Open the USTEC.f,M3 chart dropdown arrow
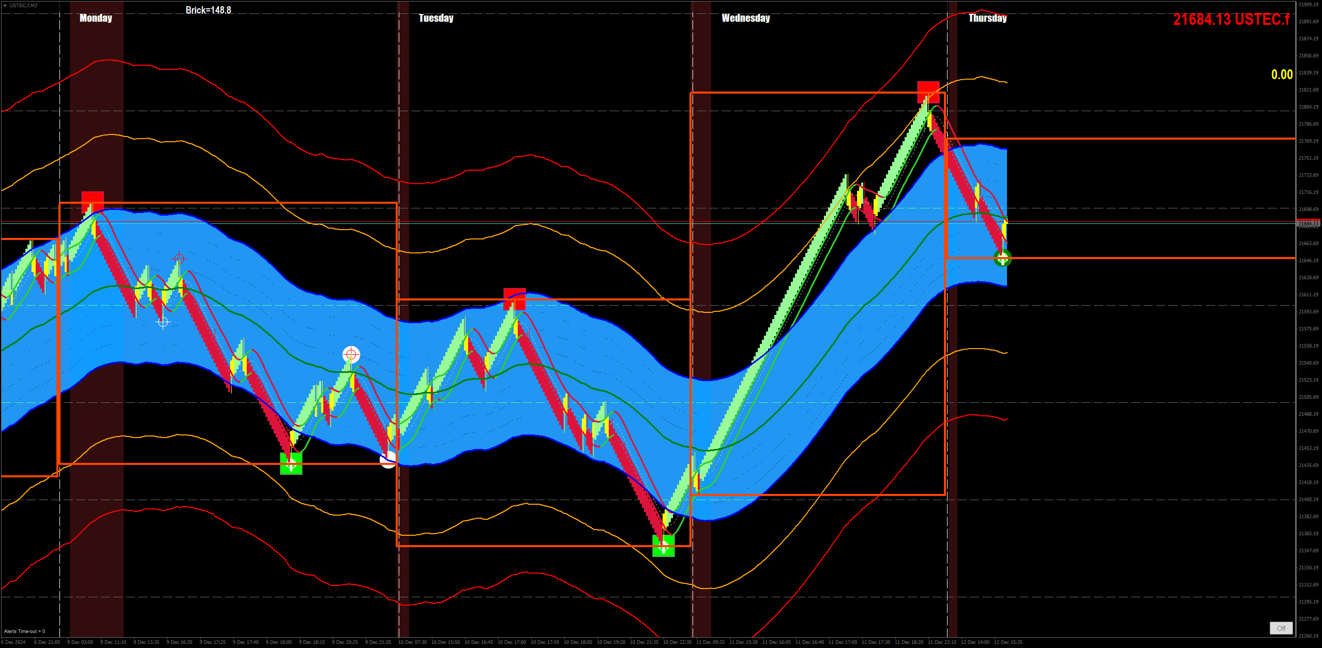 pyautogui.click(x=5, y=6)
